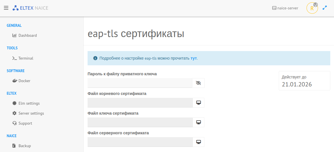Browse for server certificate file
Viewport: 334px width, 152px height.
(x=198, y=142)
